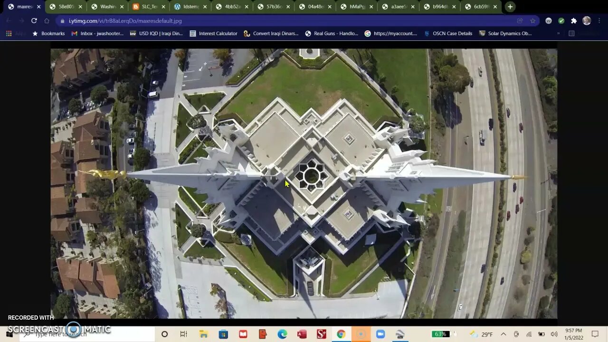Image resolution: width=608 pixels, height=342 pixels.
Task: Reload the page with the refresh icon
Action: 34,21
